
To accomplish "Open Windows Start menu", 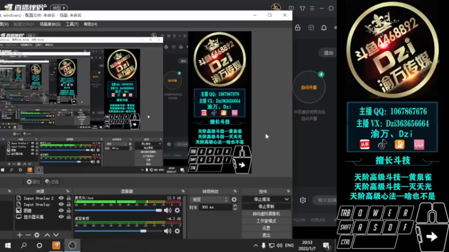I will click(x=8, y=245).
